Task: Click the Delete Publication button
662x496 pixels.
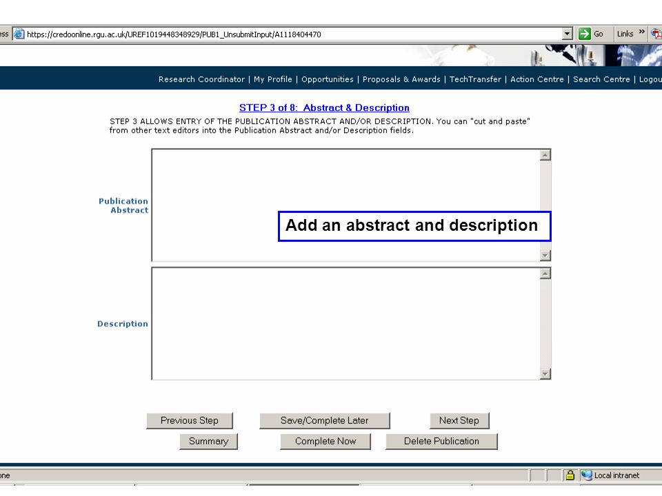Action: [441, 441]
